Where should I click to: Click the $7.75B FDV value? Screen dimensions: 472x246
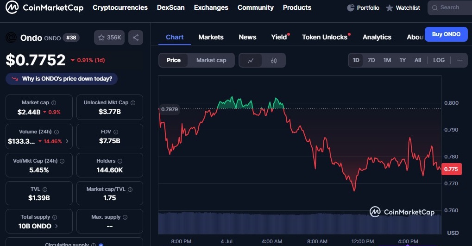[x=110, y=141]
